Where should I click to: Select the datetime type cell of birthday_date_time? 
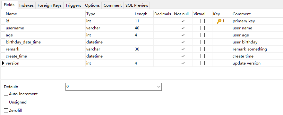110,42
